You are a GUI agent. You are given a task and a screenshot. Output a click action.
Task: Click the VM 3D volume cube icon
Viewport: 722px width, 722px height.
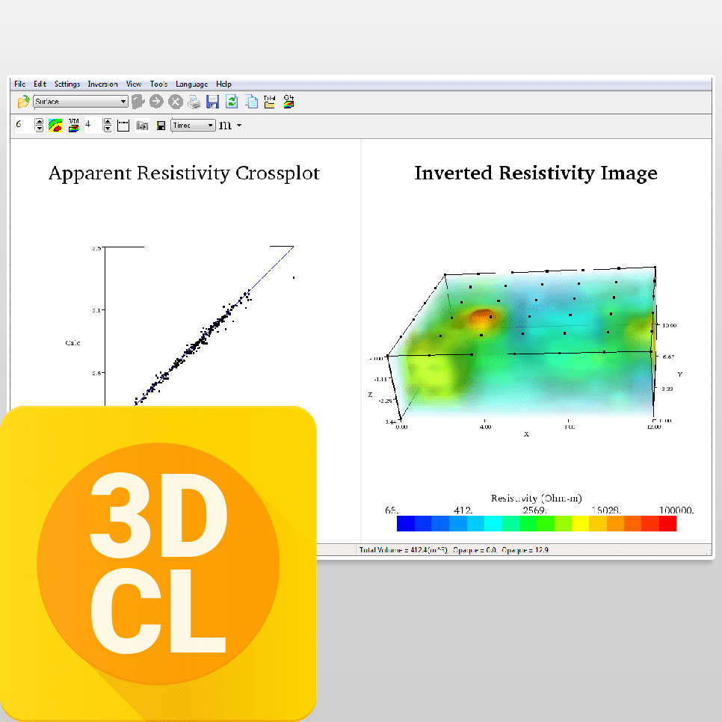pyautogui.click(x=73, y=125)
